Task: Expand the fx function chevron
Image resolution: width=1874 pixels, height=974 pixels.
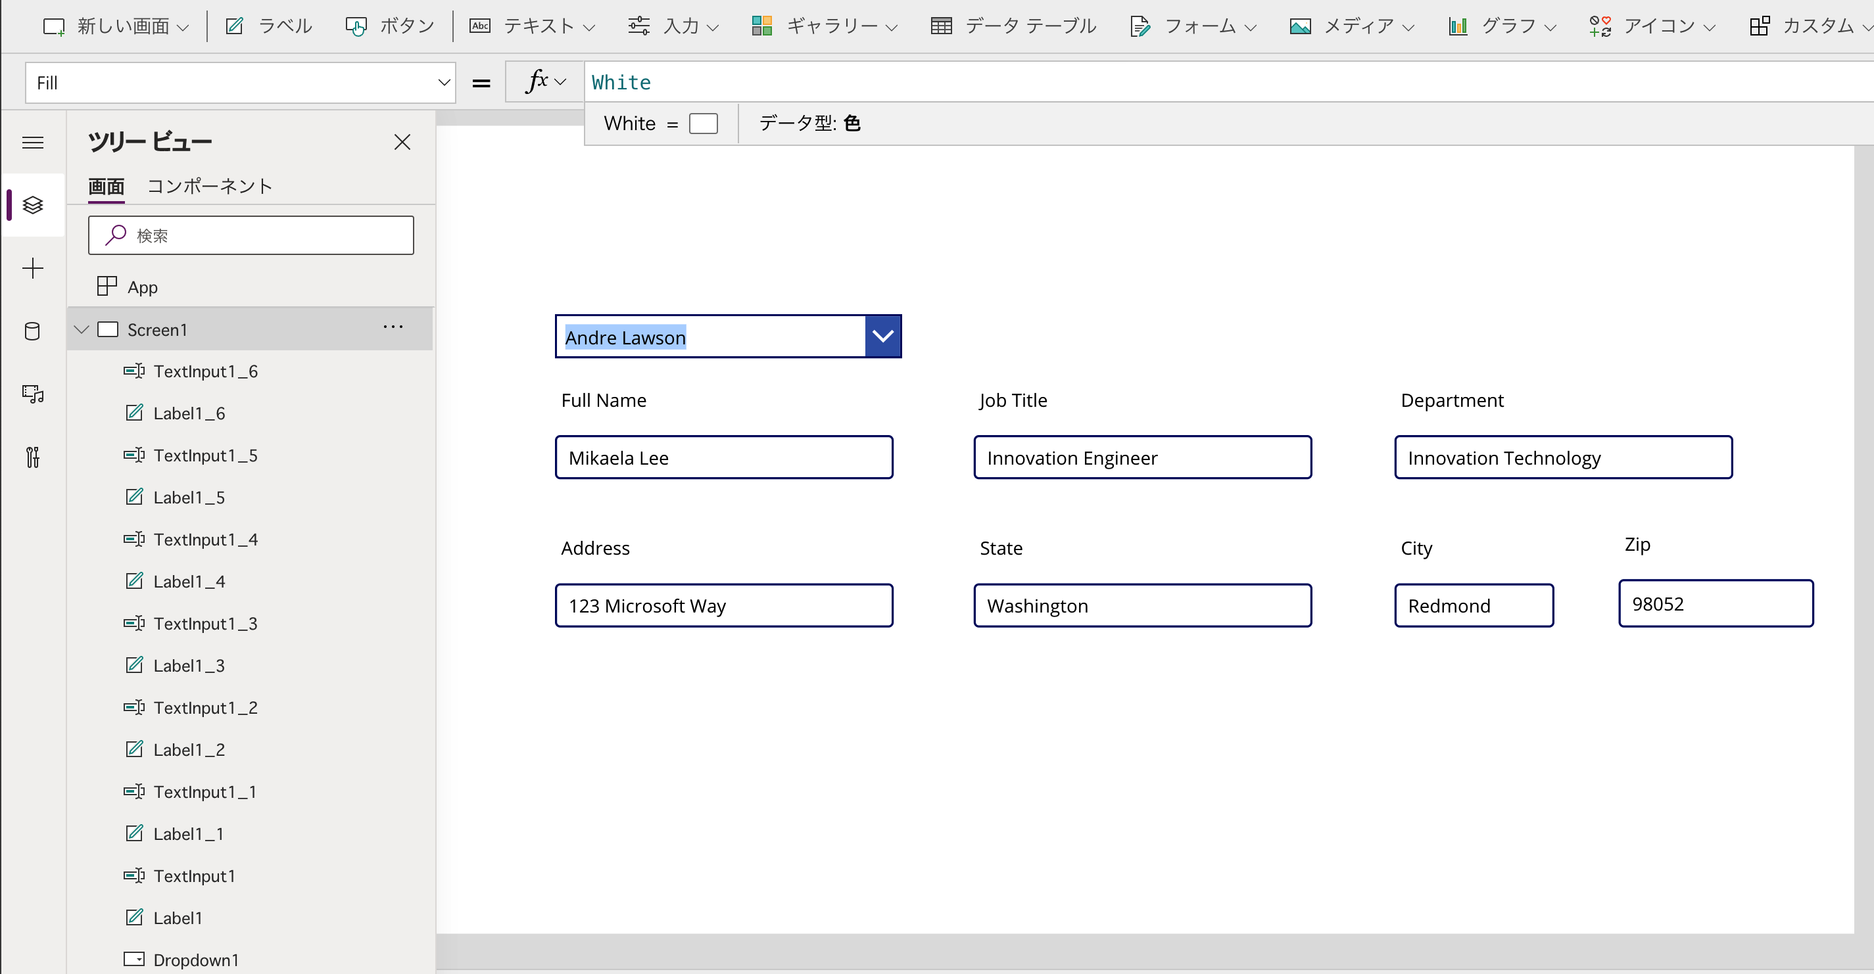Action: 560,82
